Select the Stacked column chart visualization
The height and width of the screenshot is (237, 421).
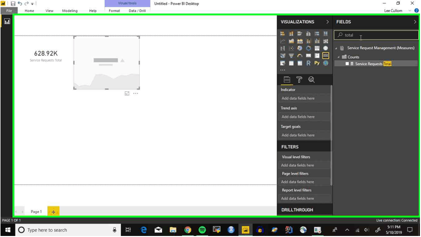pos(291,34)
